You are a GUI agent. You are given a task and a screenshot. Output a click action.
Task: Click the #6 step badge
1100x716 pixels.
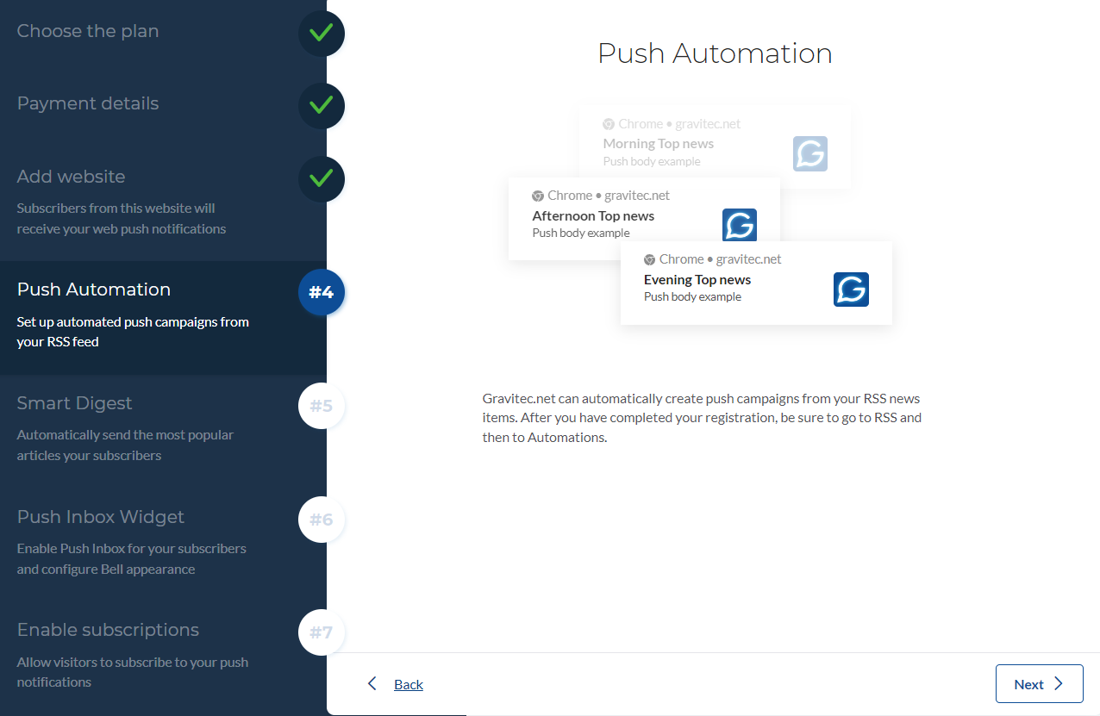[x=322, y=520]
